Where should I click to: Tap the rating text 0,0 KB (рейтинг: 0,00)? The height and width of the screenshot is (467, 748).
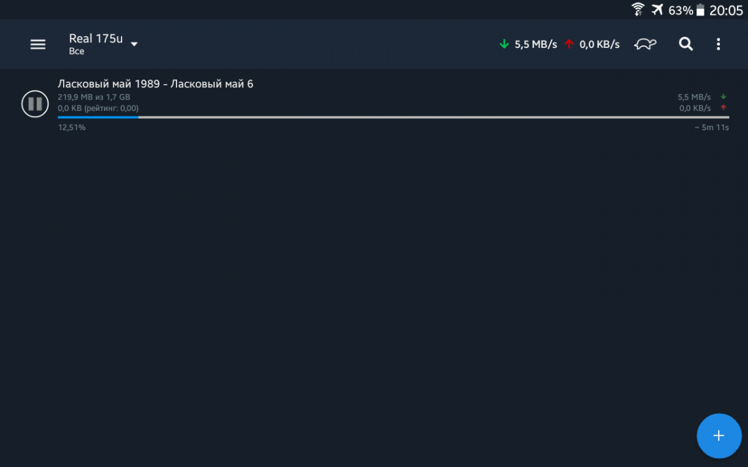tap(98, 108)
